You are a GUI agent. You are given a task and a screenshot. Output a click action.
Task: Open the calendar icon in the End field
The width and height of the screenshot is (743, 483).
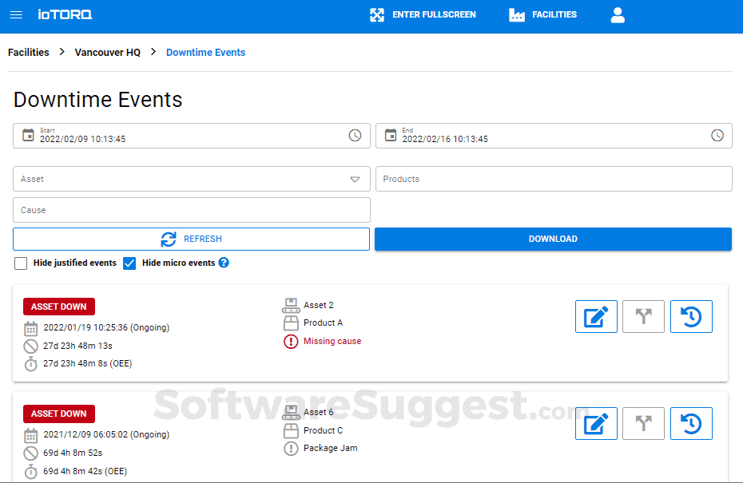(x=391, y=135)
